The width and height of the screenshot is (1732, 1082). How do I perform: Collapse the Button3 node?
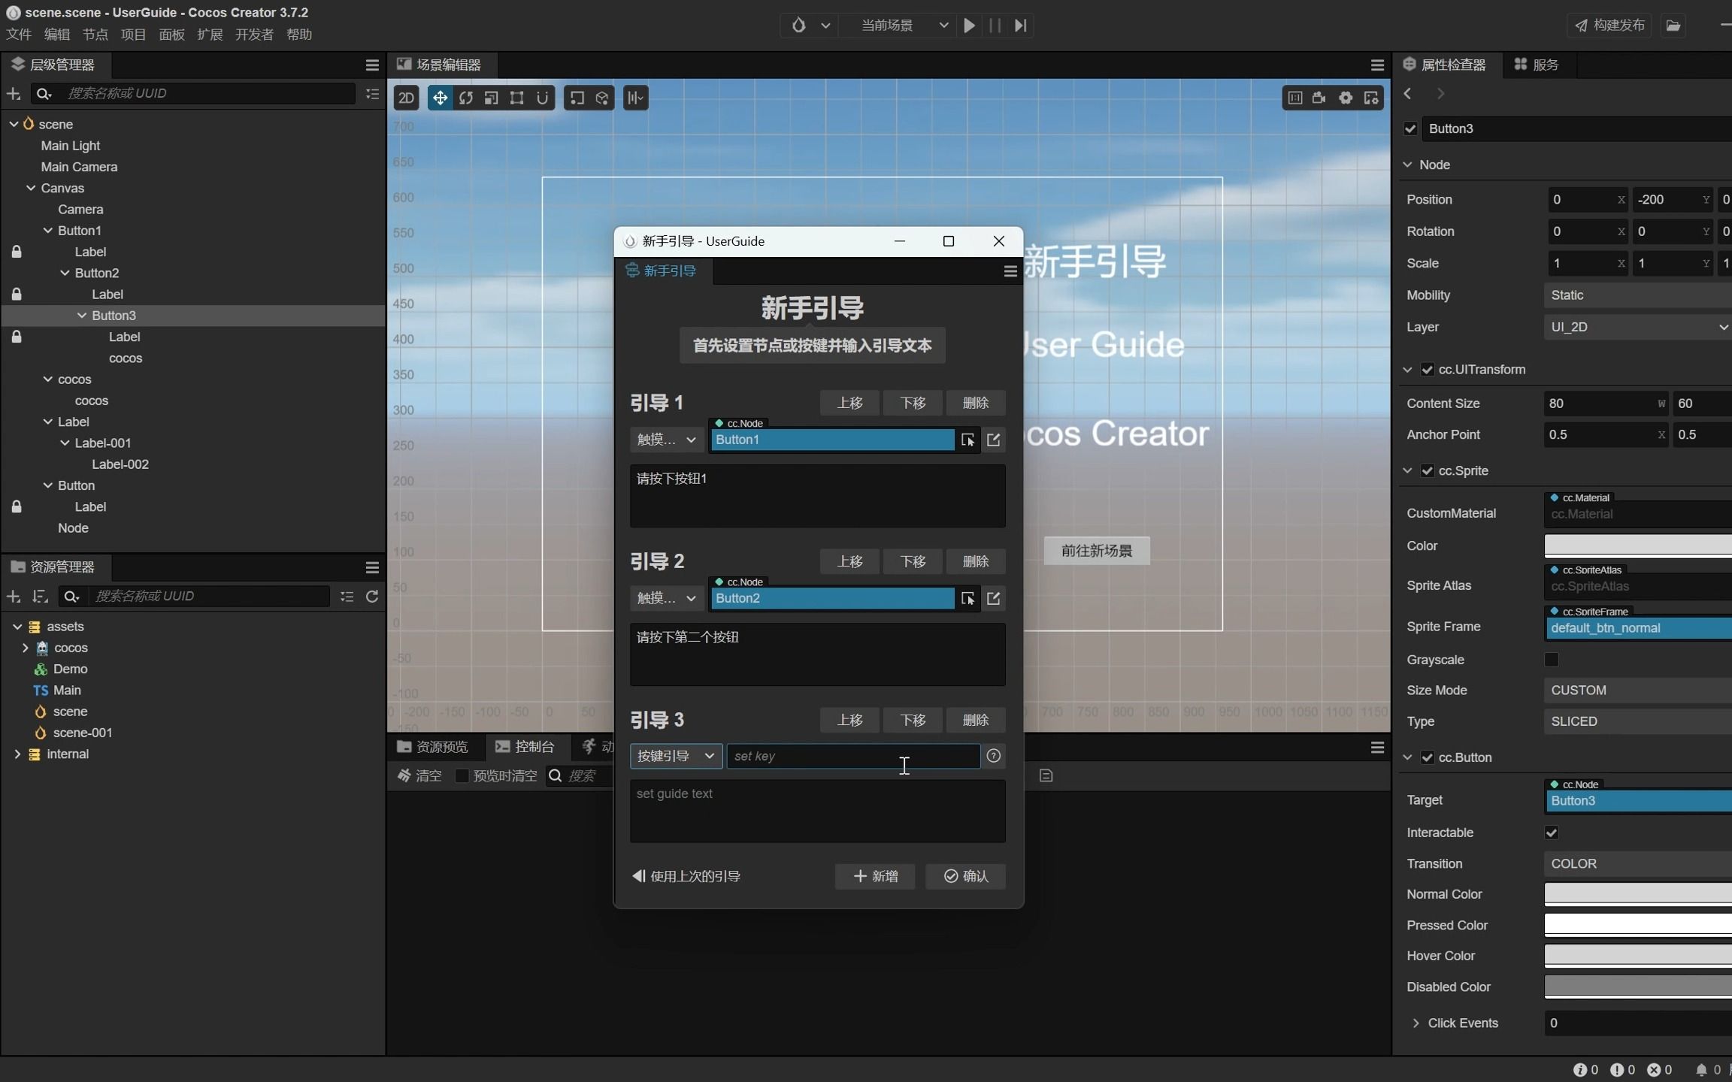tap(82, 316)
